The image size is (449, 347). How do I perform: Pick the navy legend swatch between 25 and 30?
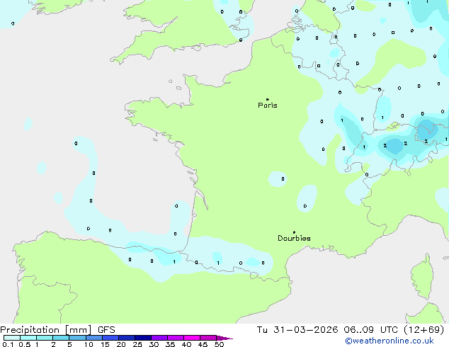tap(143, 338)
